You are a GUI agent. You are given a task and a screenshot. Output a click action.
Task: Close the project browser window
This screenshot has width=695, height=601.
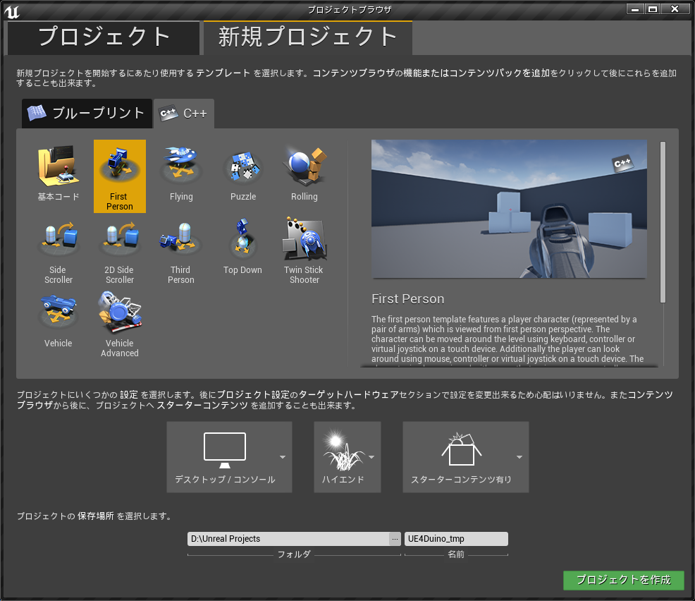coord(675,9)
